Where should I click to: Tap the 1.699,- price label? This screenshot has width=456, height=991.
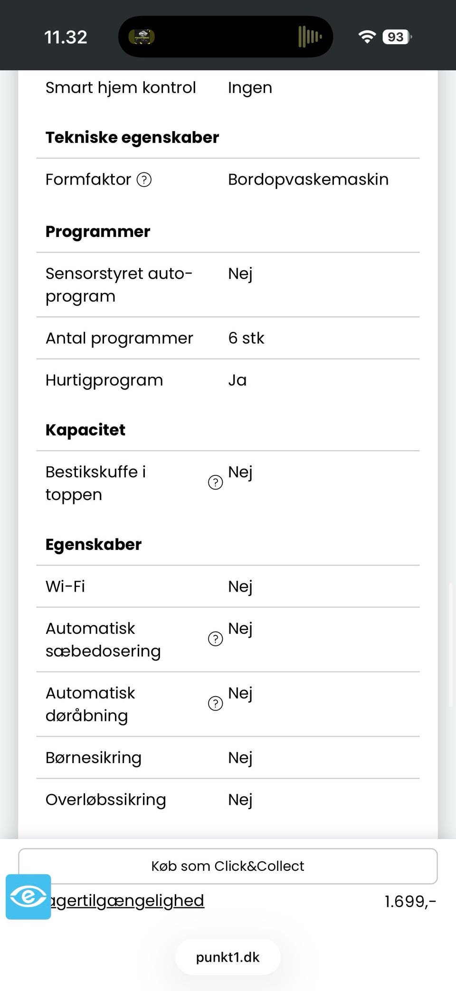[x=410, y=901]
